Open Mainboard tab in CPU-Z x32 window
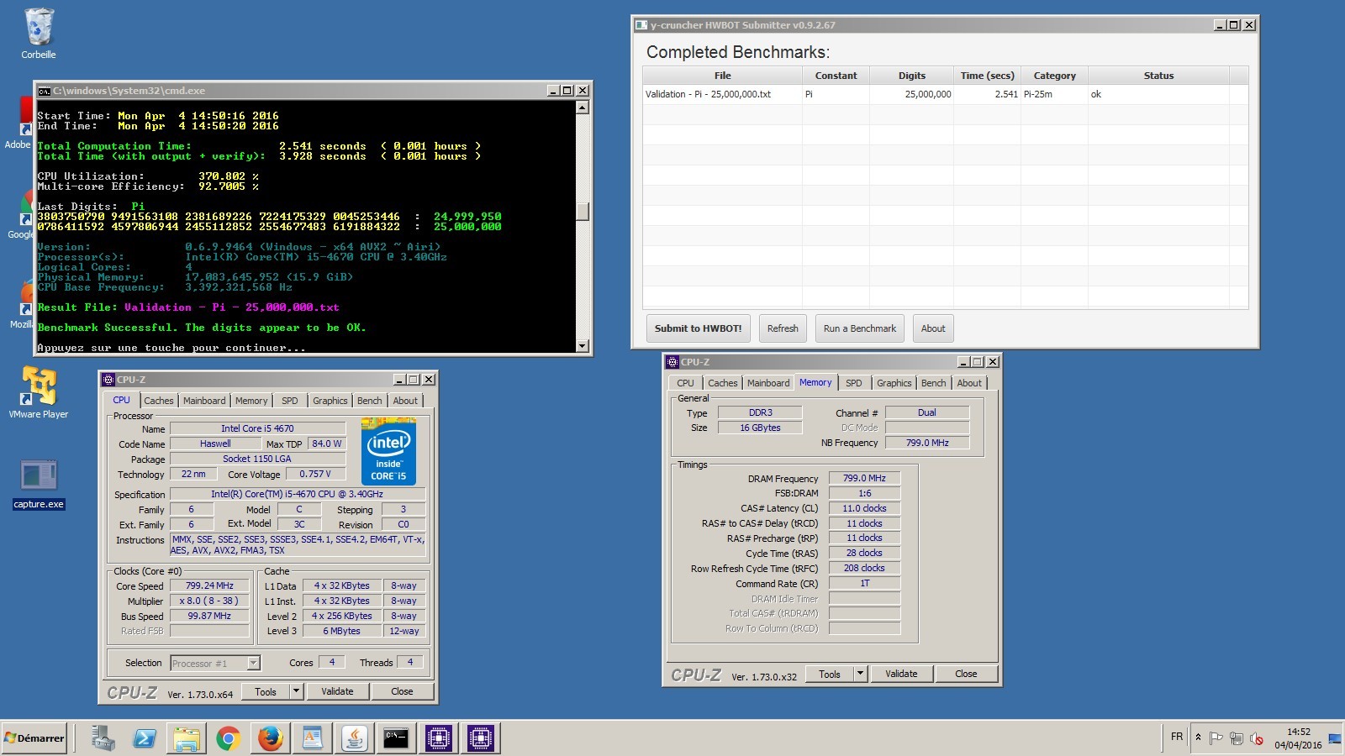Screen dimensions: 1345x756 tap(768, 383)
